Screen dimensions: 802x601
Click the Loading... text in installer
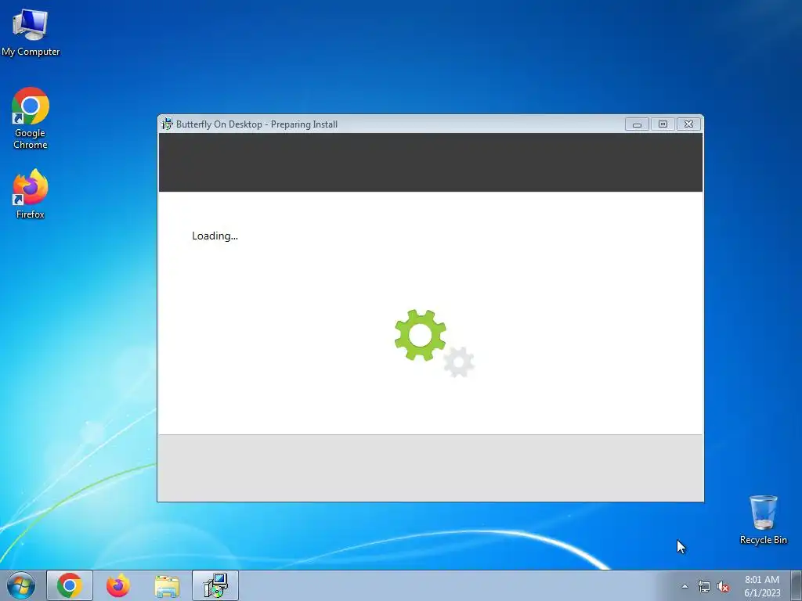[x=215, y=236]
